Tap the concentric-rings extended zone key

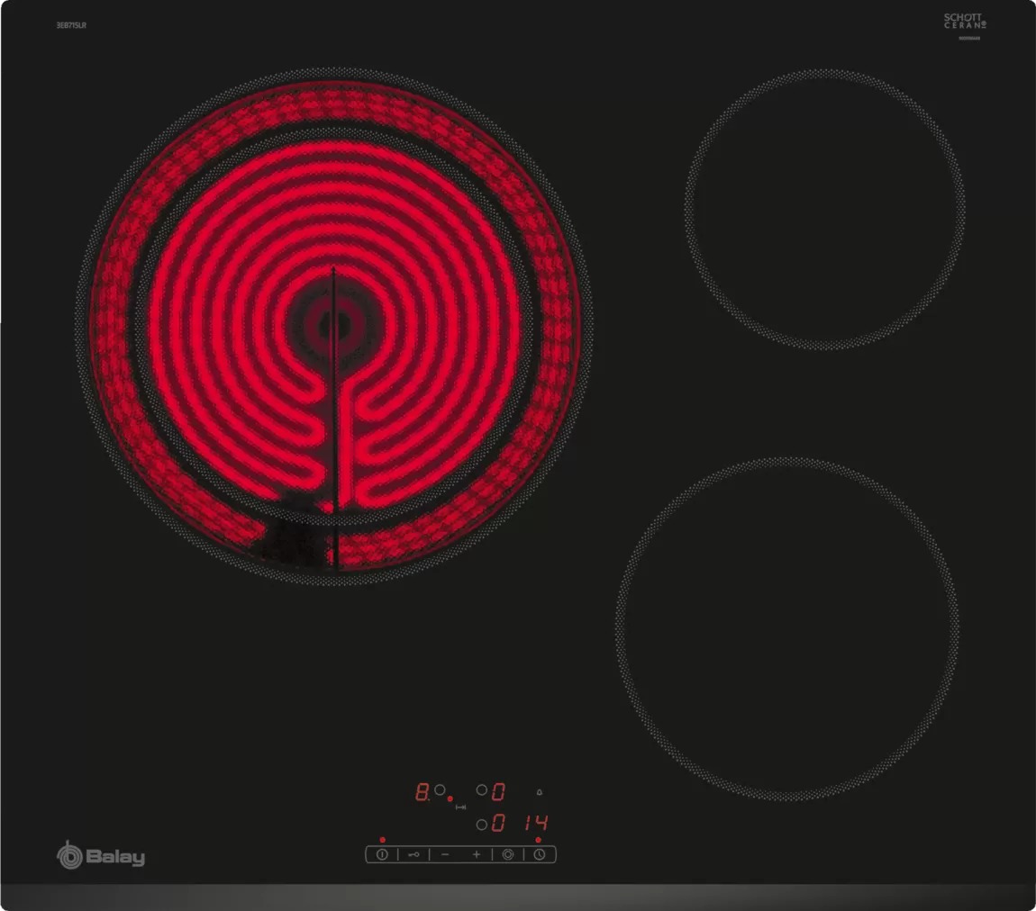coord(508,854)
